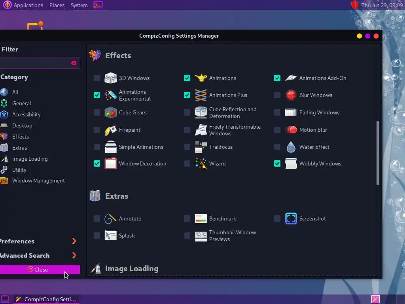Click Thumbnail Window Previews icon
Image resolution: width=405 pixels, height=304 pixels.
201,236
